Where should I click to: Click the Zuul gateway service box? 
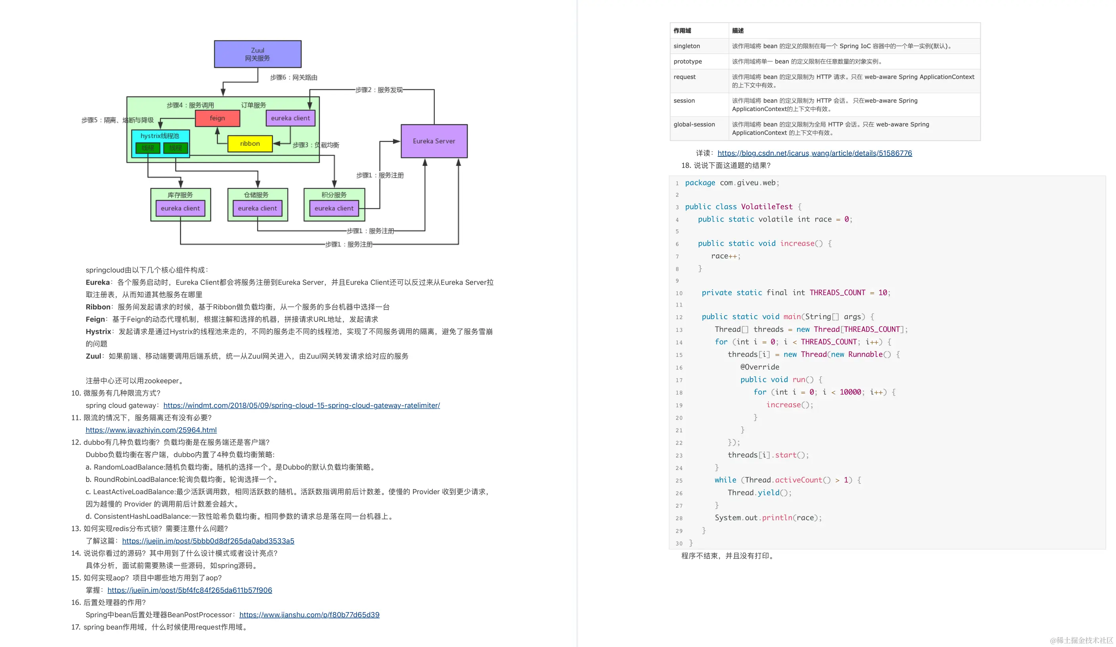(x=257, y=54)
